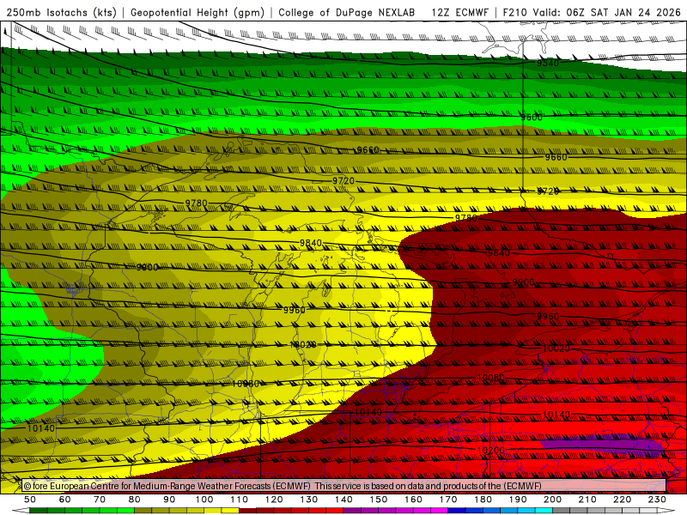Click the legend value 160
Image resolution: width=687 pixels, height=515 pixels.
click(x=413, y=500)
